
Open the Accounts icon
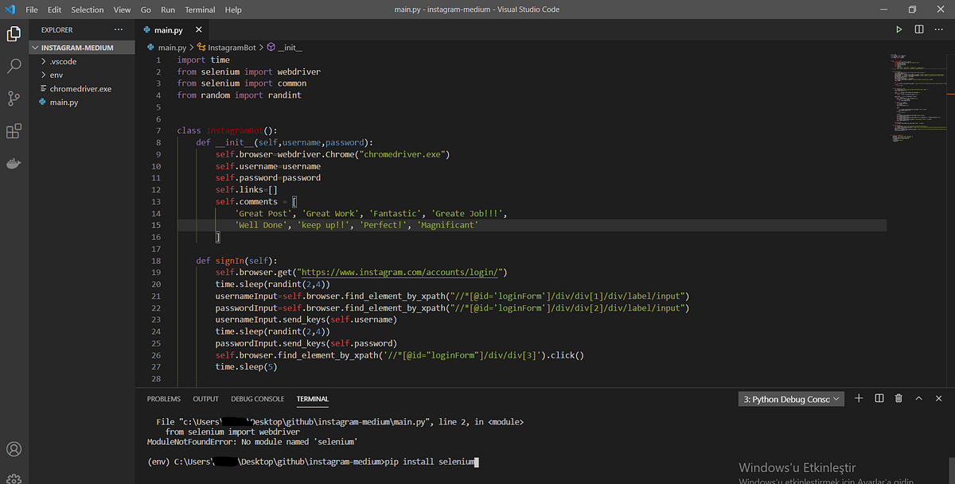(x=14, y=449)
